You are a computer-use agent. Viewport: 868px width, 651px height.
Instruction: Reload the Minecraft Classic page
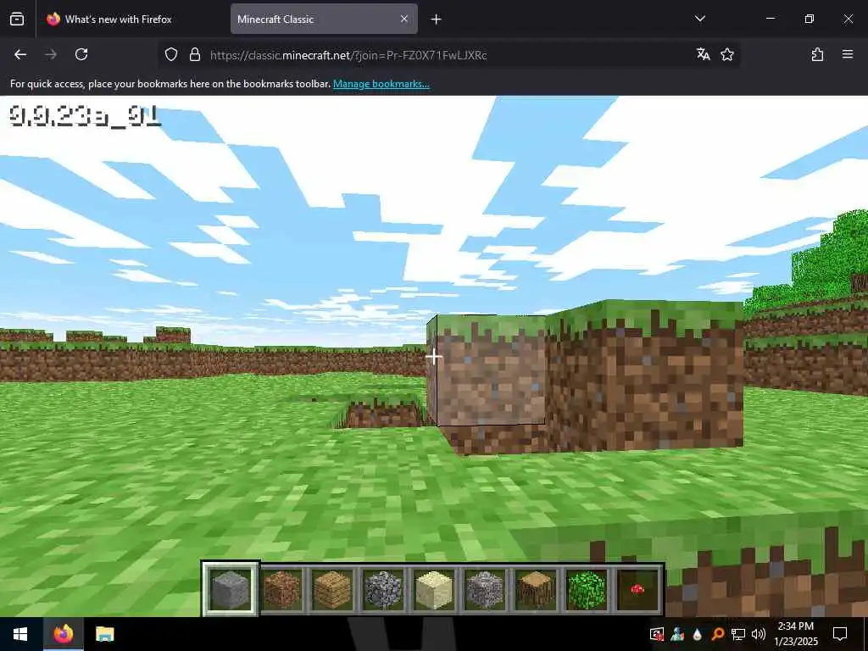(81, 54)
